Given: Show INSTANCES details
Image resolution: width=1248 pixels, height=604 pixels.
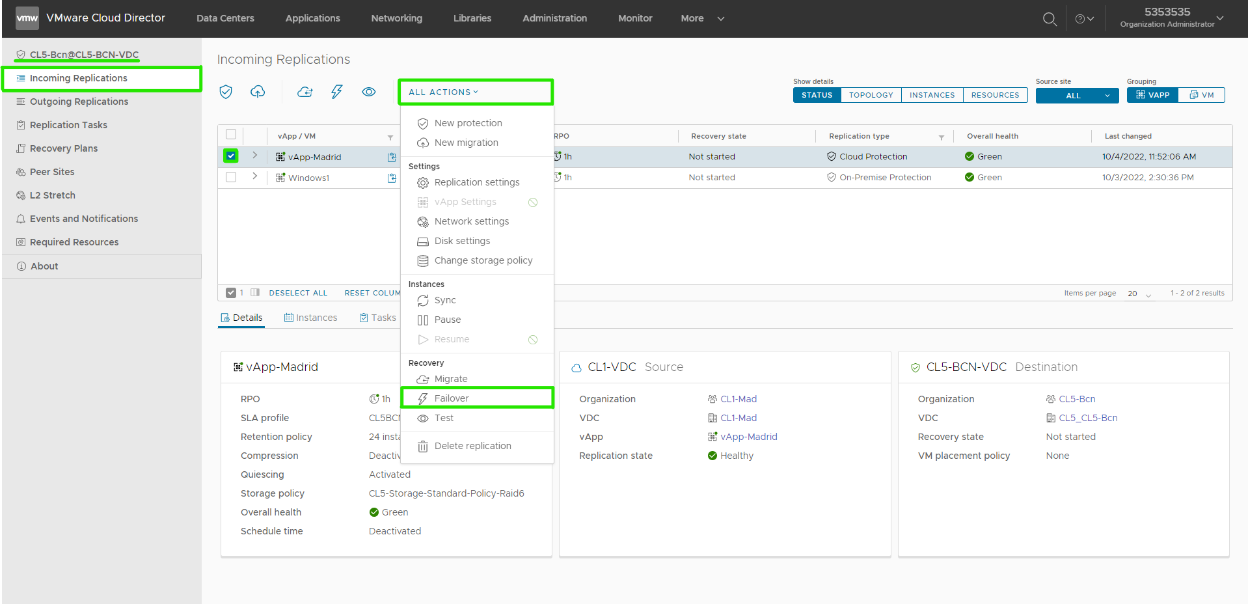Looking at the screenshot, I should 932,95.
